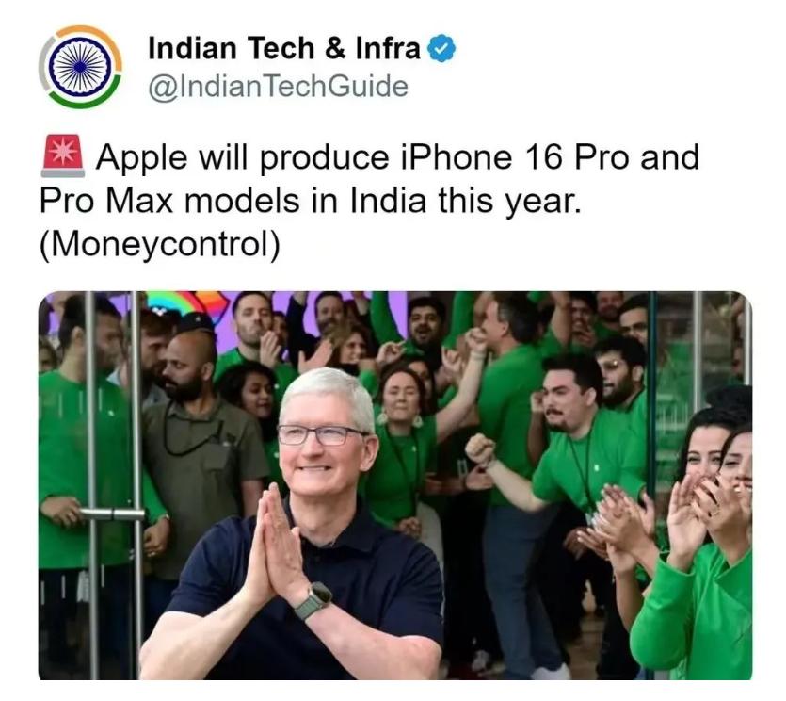The width and height of the screenshot is (786, 701).
Task: Select the tweet text about iPhone 16 Pro
Action: coord(369,201)
